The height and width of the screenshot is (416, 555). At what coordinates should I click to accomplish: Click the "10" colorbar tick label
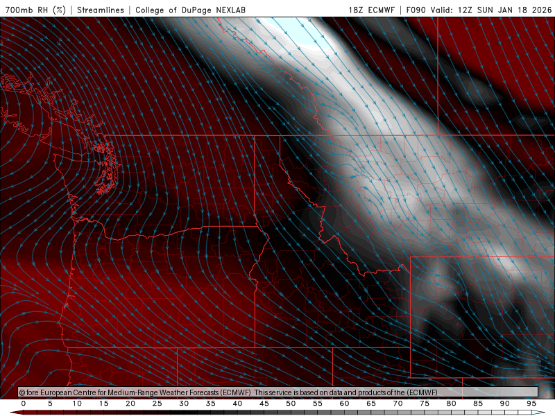[x=77, y=404]
